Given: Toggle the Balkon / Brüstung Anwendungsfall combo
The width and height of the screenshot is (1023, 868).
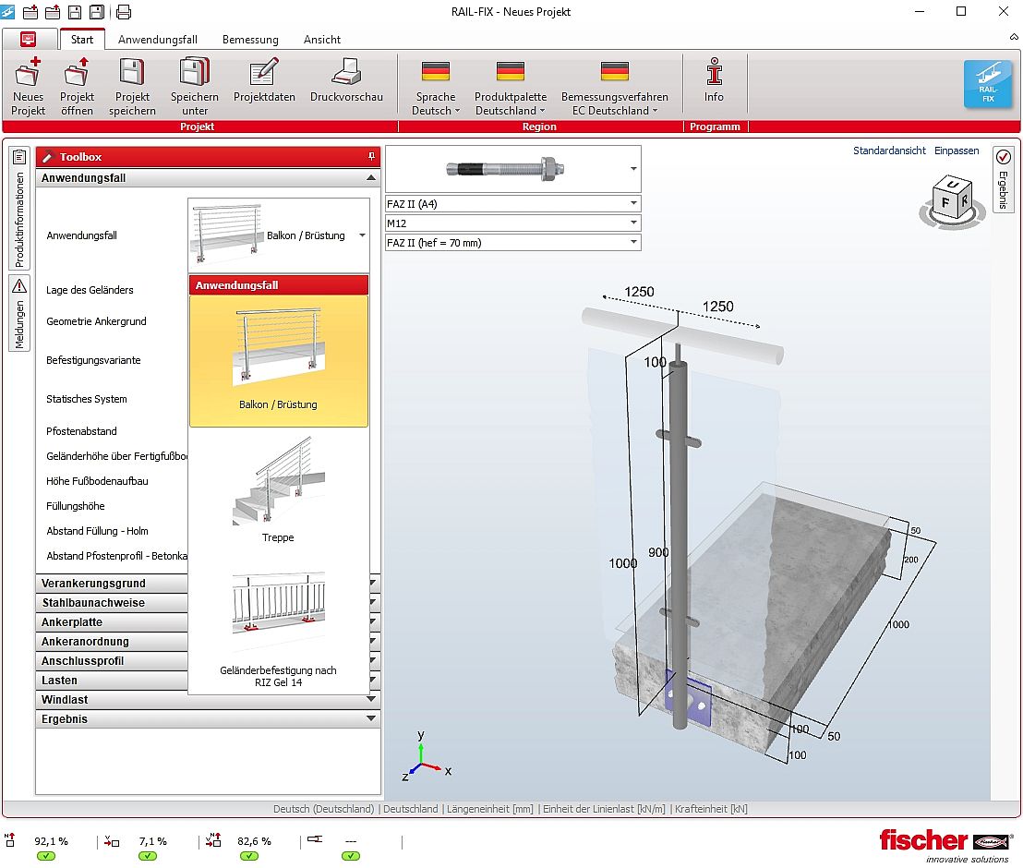Looking at the screenshot, I should [x=279, y=235].
